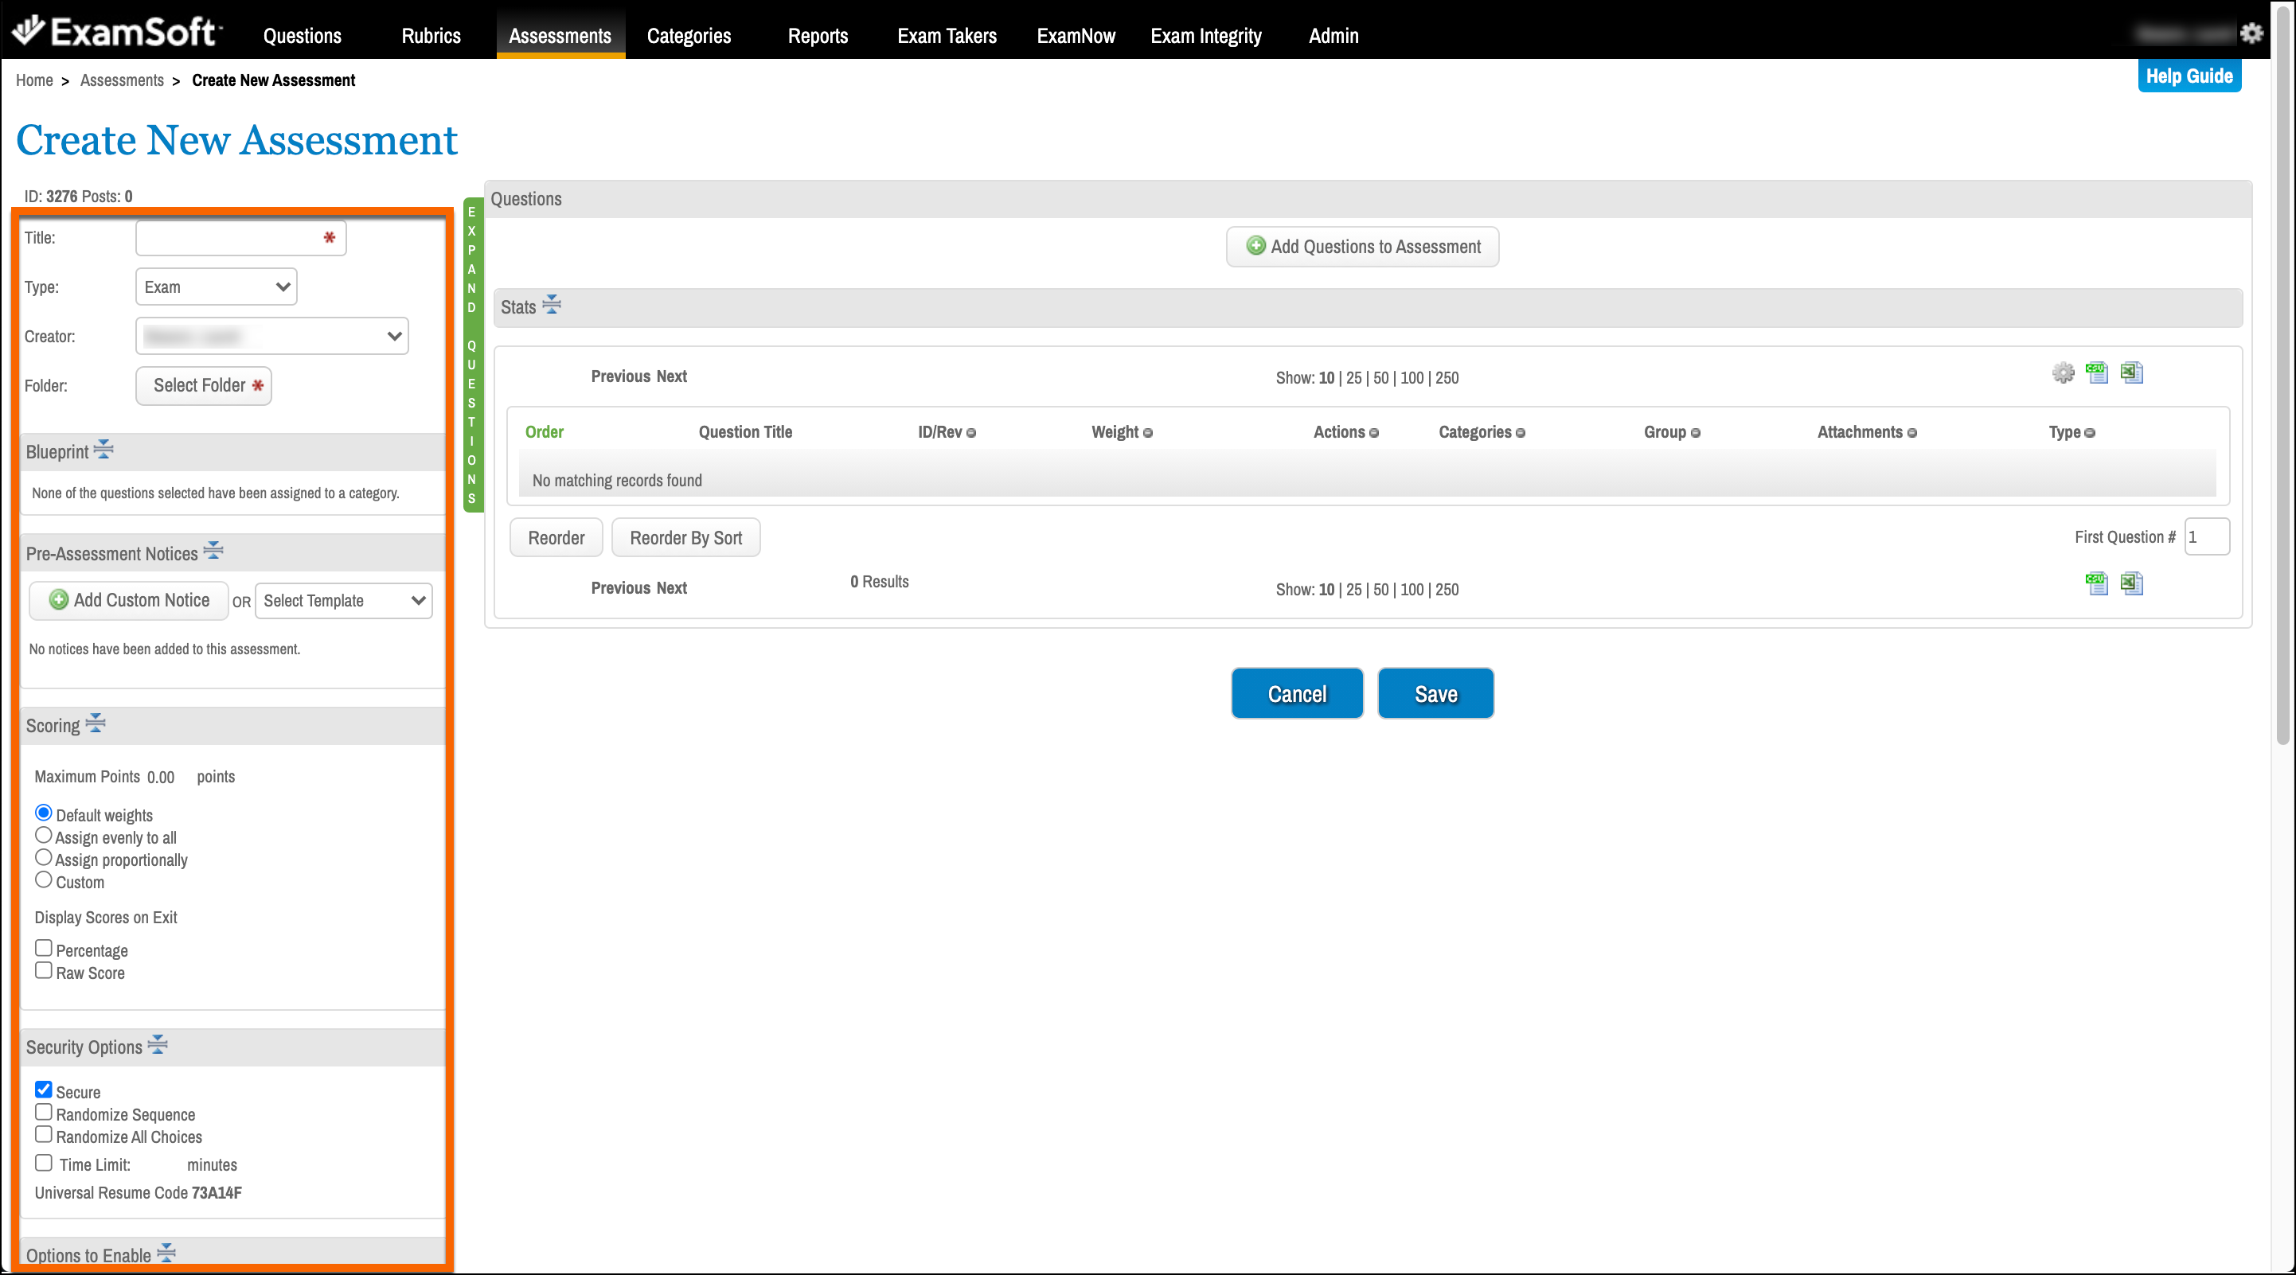2296x1275 pixels.
Task: Open the Admin menu
Action: (1333, 36)
